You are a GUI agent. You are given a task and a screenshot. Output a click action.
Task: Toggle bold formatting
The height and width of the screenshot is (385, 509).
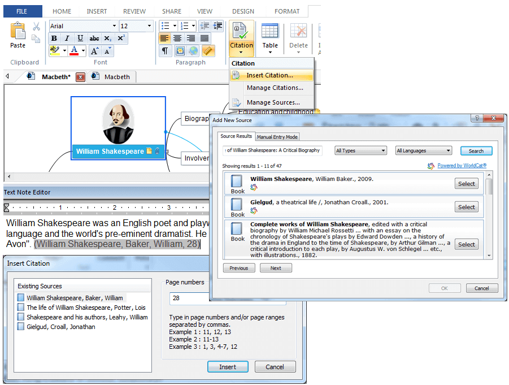[54, 38]
